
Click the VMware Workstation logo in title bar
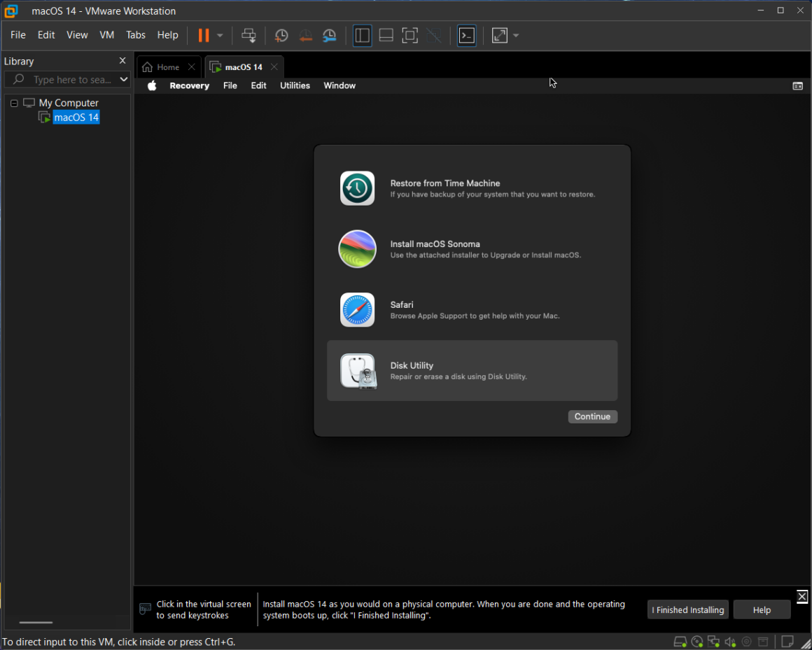pos(11,11)
